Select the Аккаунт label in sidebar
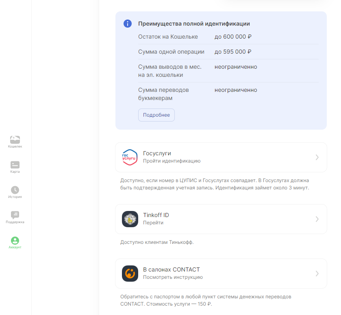This screenshot has width=341, height=315. tap(15, 248)
